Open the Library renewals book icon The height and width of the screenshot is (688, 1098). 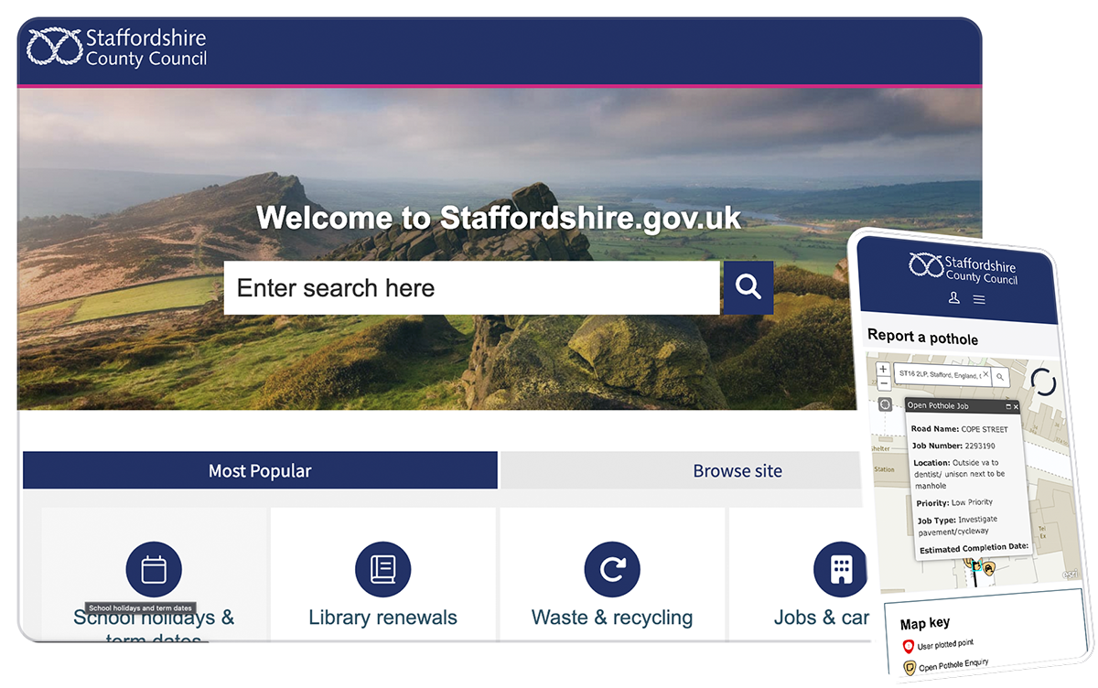[382, 569]
